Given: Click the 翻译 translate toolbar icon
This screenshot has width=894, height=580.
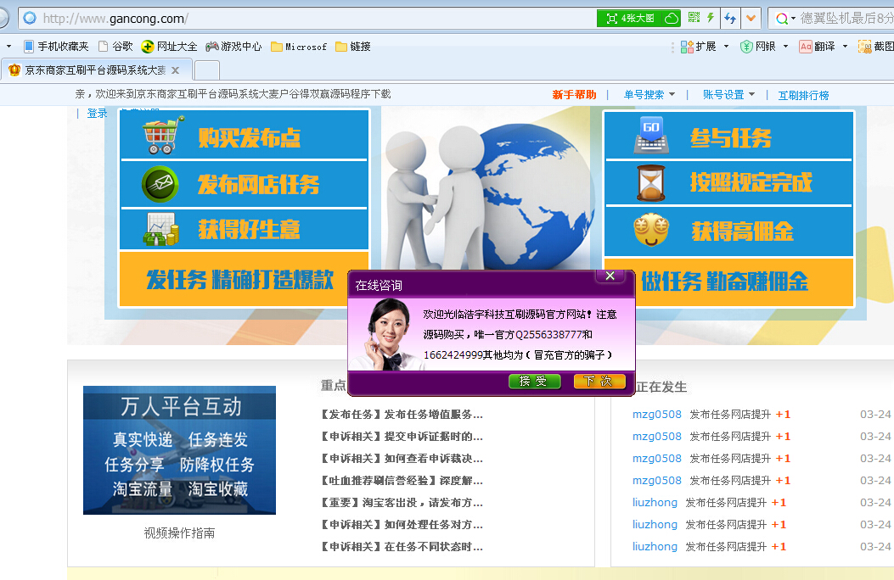Looking at the screenshot, I should (x=806, y=47).
